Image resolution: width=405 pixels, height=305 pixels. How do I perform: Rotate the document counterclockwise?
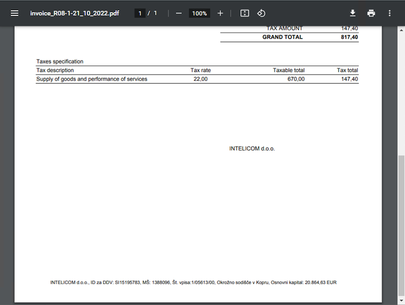pos(261,13)
